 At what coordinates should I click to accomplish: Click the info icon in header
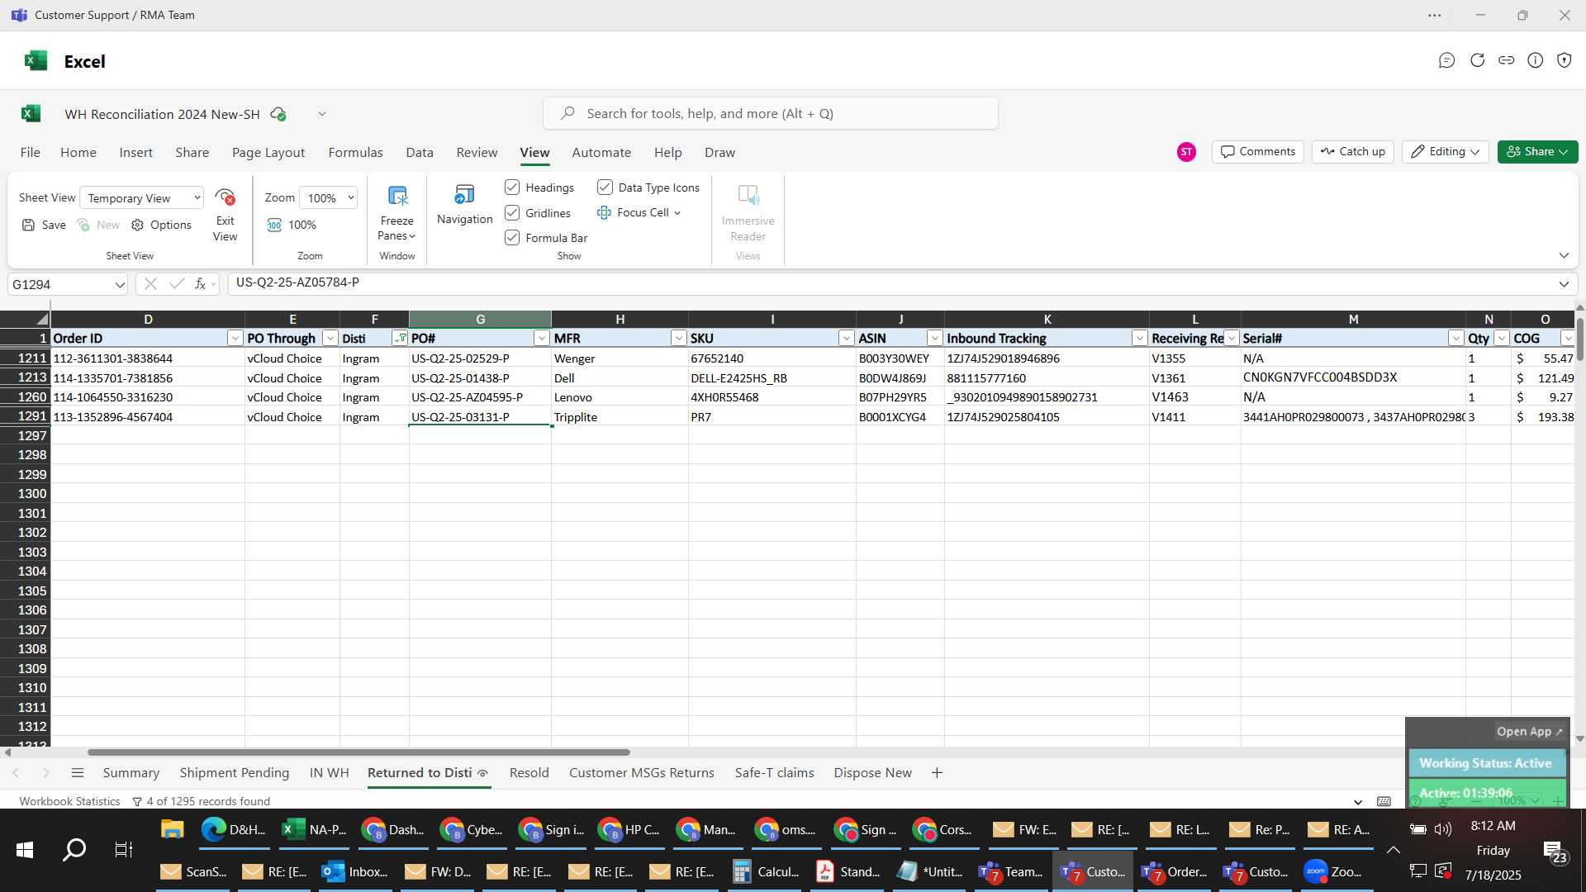coord(1535,60)
